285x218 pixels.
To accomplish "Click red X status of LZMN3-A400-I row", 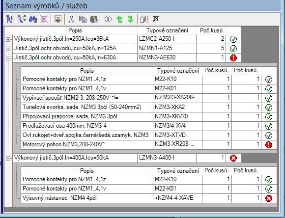I will tap(233, 158).
